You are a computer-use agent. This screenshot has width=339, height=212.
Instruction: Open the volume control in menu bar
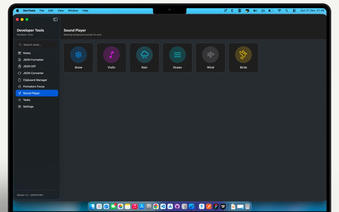tap(255, 10)
